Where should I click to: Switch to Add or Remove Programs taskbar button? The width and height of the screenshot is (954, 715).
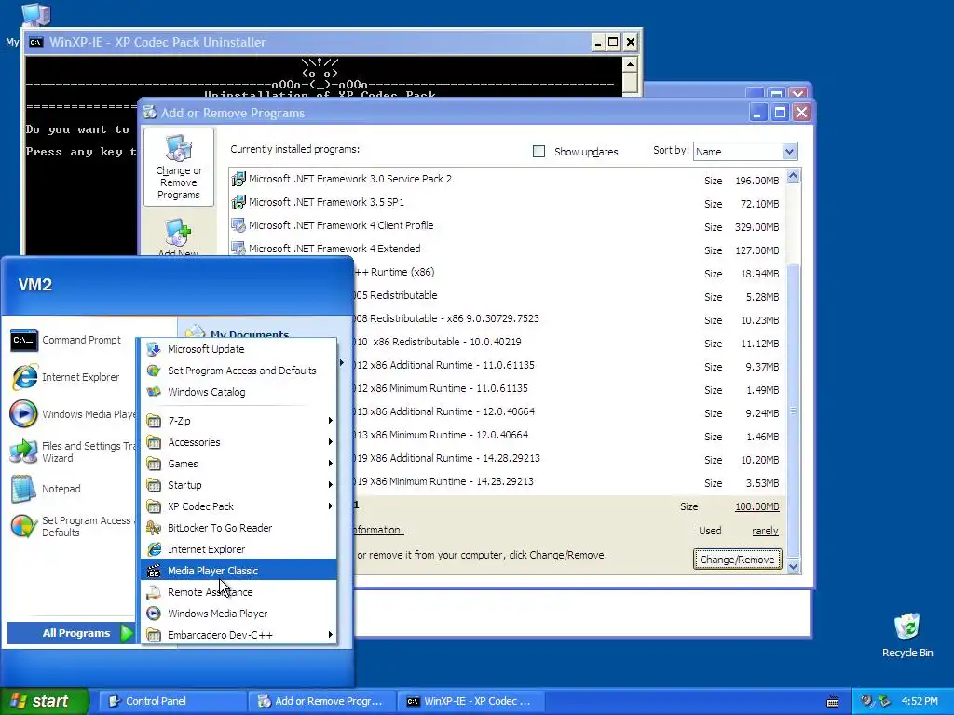pos(321,701)
